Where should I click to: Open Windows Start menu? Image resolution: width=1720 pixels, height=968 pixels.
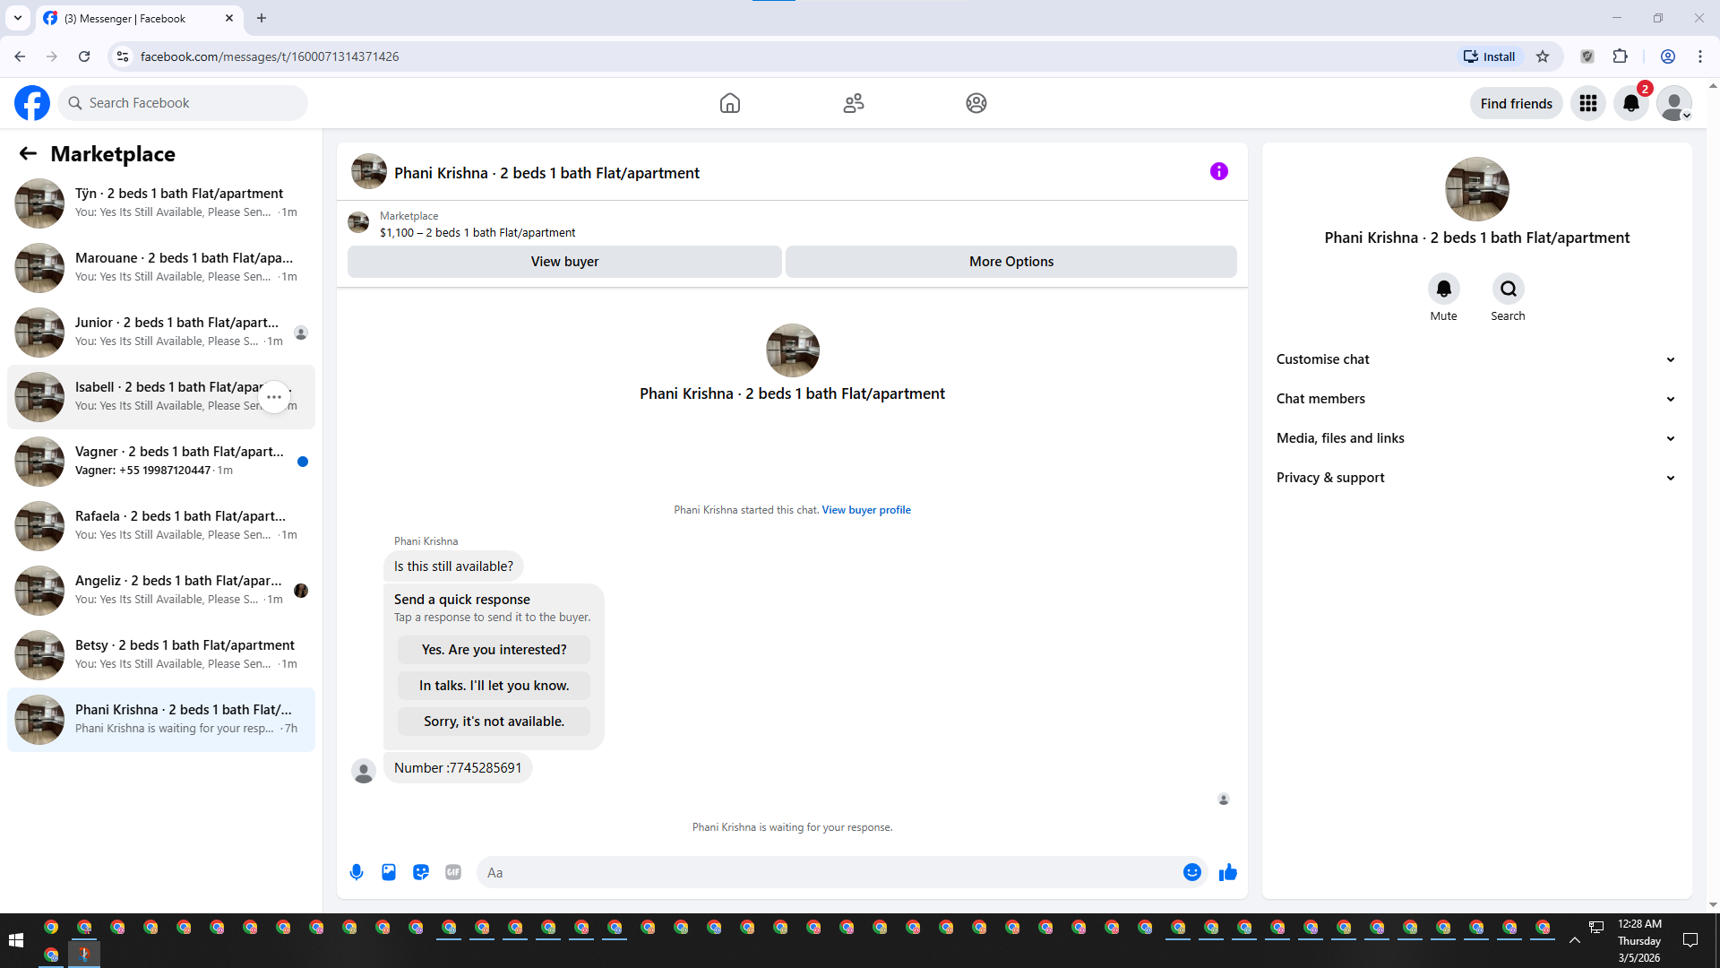15,939
